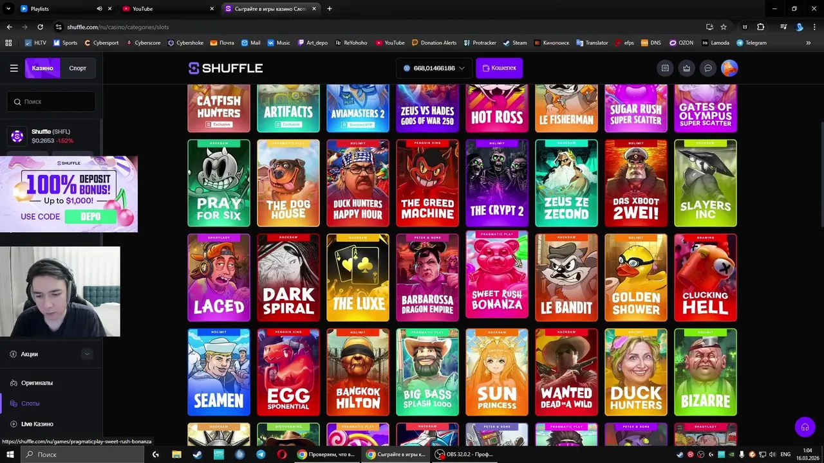Open Windows Start menu
824x463 pixels.
pyautogui.click(x=10, y=454)
